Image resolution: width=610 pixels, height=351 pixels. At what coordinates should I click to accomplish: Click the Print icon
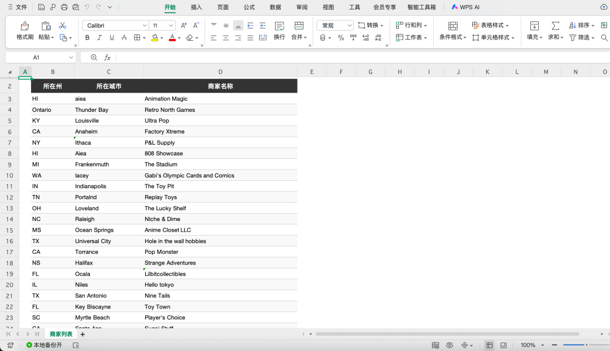64,7
